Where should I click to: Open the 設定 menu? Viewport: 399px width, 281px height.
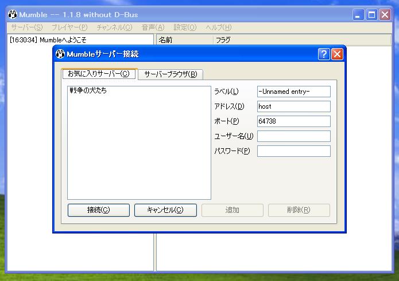click(x=185, y=27)
